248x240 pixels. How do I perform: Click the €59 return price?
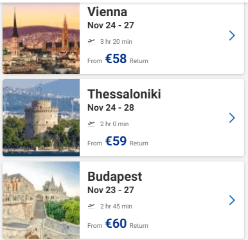(x=116, y=141)
